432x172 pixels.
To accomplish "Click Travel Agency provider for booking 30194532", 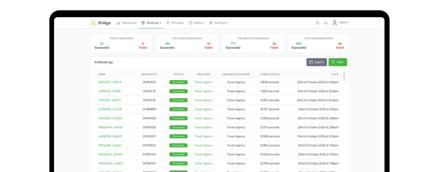I will pyautogui.click(x=203, y=82).
